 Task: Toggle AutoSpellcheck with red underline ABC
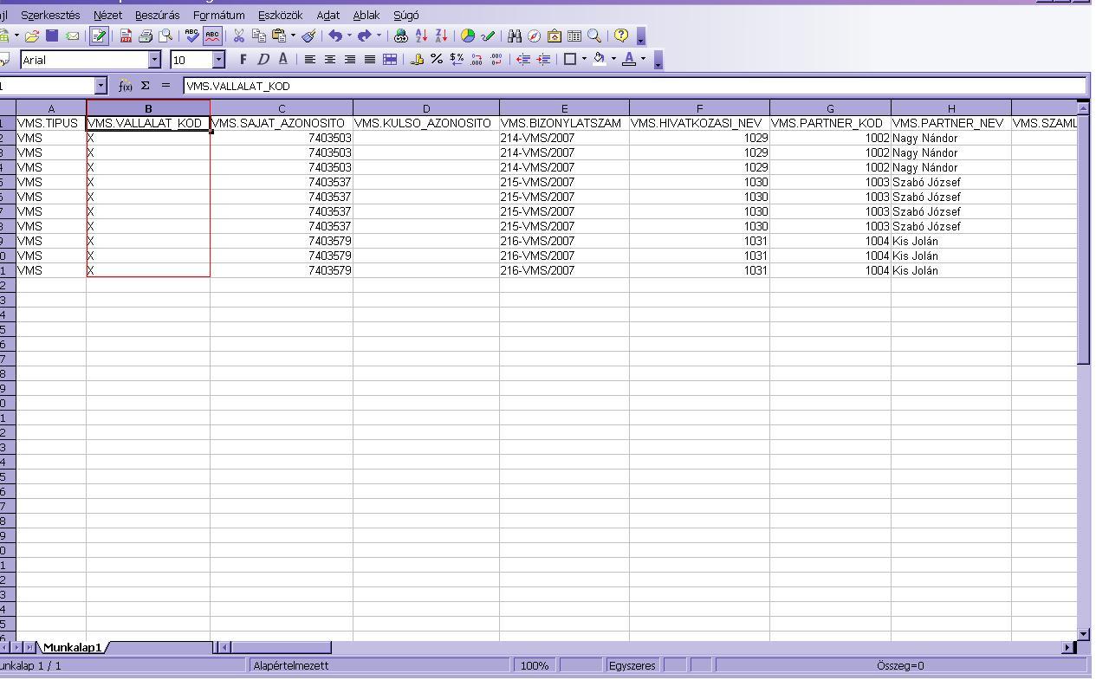[212, 36]
